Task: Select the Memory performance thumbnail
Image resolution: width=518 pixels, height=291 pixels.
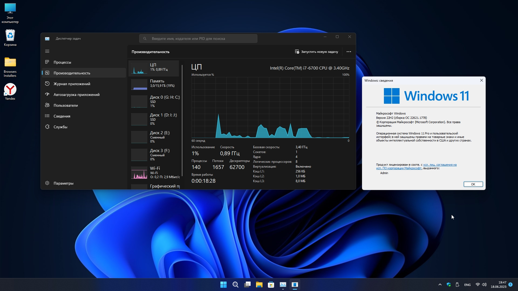Action: pos(154,84)
